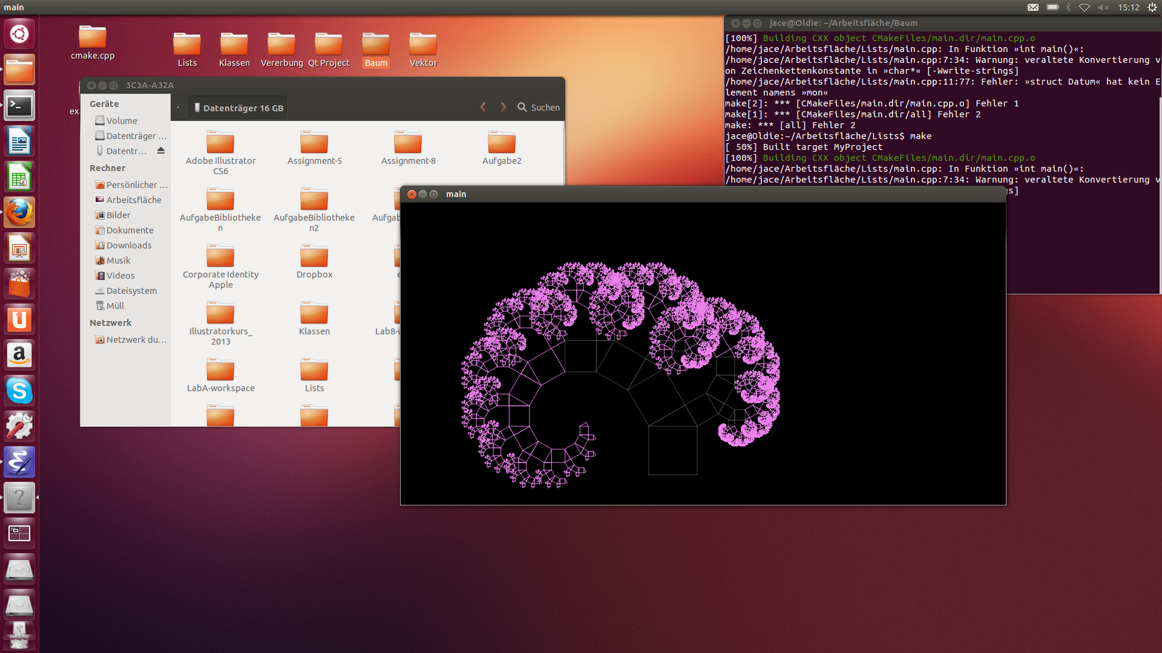Viewport: 1162px width, 653px height.
Task: Open Firefox from the launcher
Action: [x=19, y=213]
